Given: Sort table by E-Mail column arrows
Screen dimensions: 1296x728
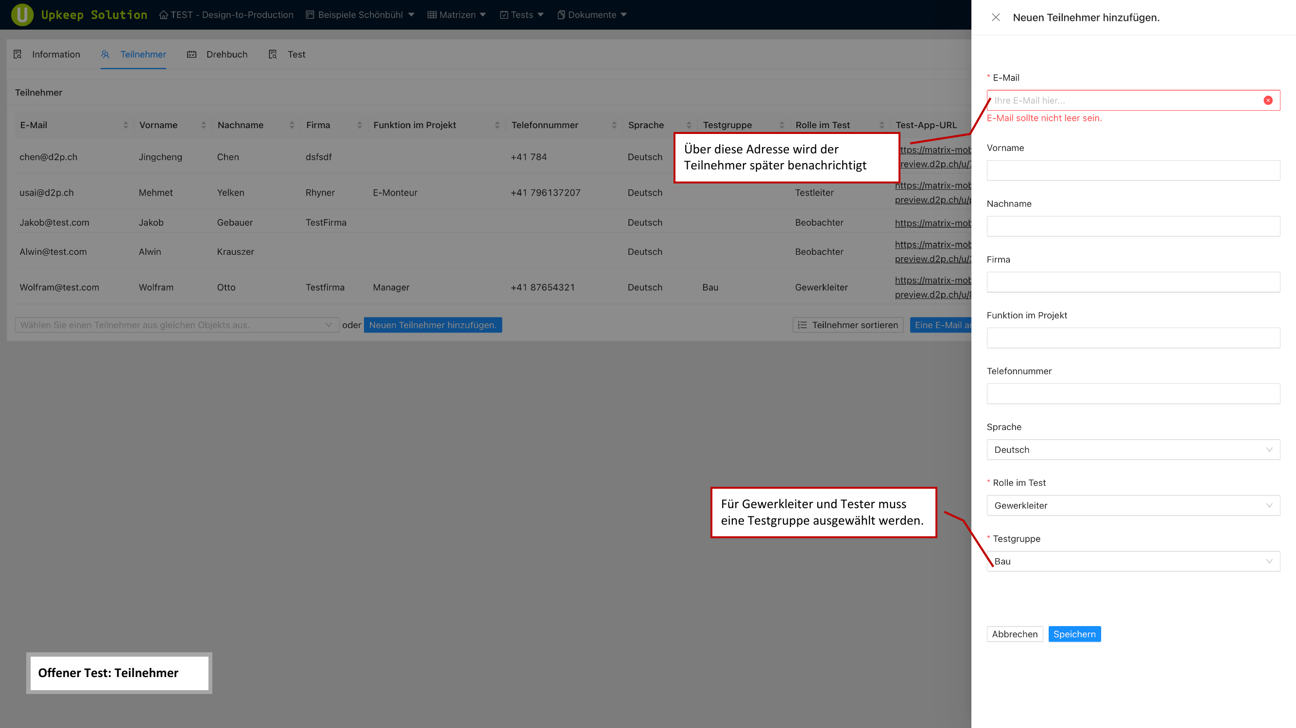Looking at the screenshot, I should (125, 125).
